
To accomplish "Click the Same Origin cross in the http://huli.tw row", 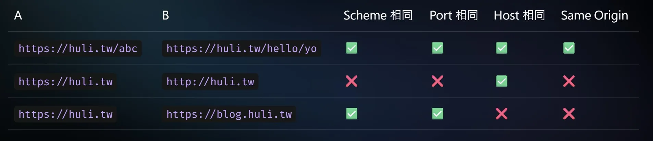I will (x=569, y=81).
